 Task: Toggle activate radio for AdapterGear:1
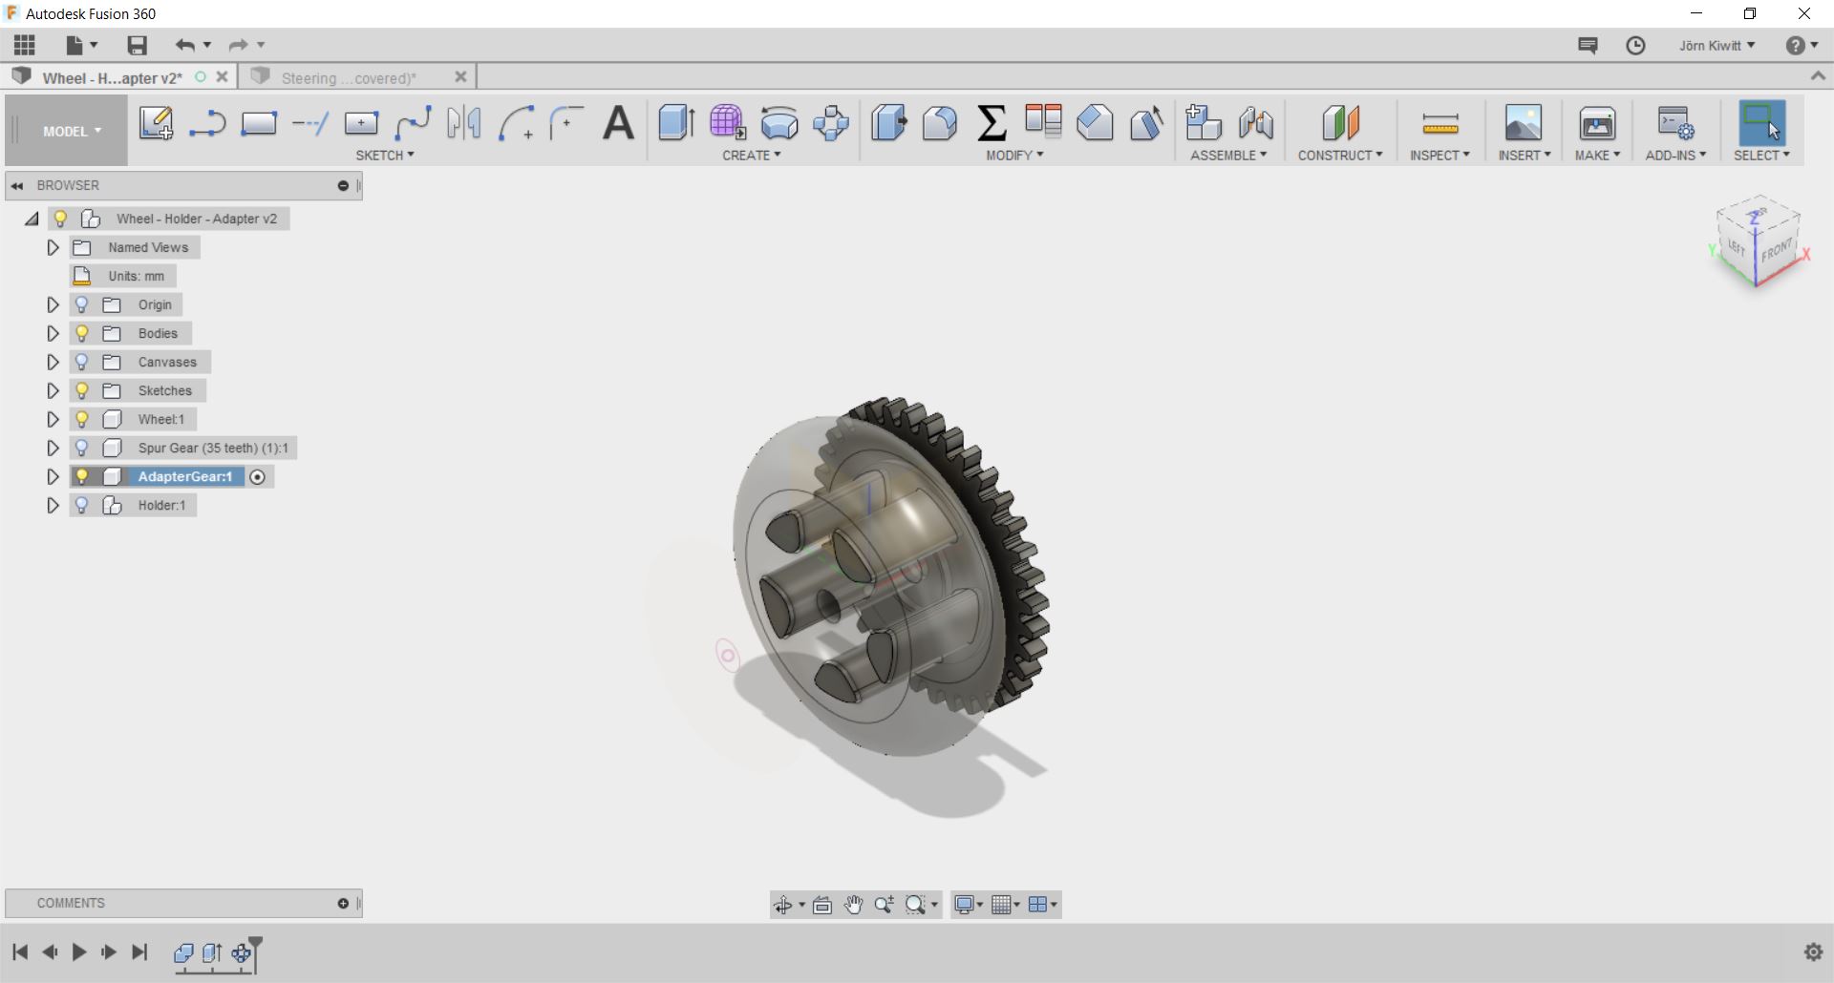pyautogui.click(x=258, y=476)
